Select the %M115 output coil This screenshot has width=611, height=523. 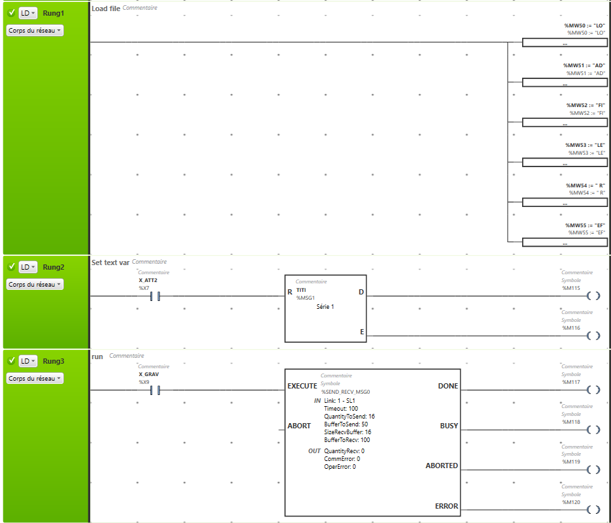pyautogui.click(x=593, y=296)
